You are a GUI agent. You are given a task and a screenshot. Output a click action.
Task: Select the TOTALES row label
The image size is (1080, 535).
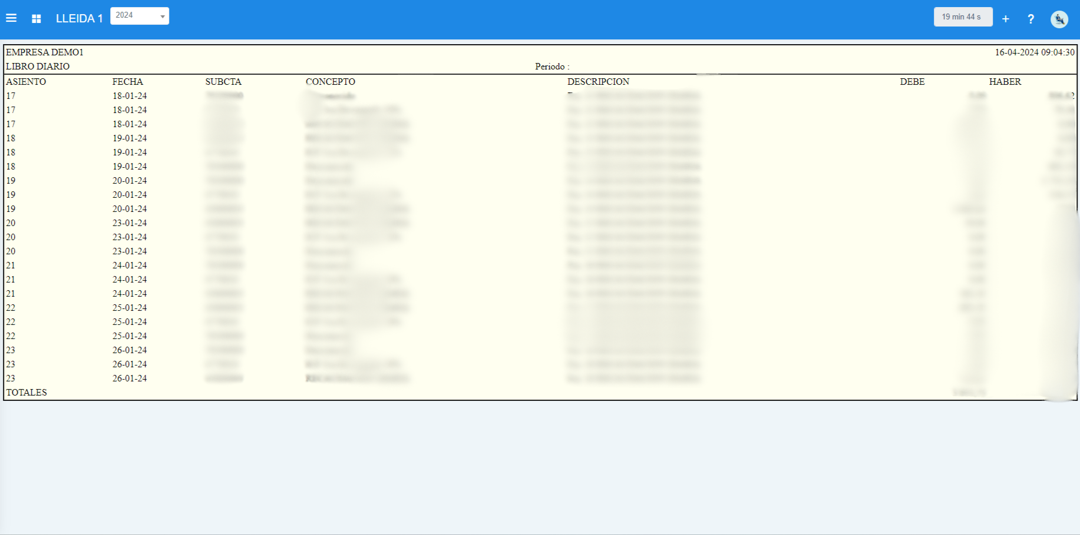(x=27, y=393)
